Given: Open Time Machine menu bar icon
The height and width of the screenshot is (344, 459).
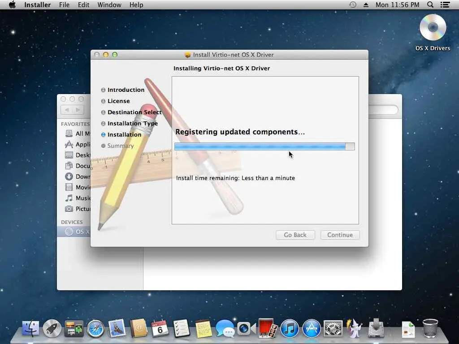Looking at the screenshot, I should (x=353, y=4).
